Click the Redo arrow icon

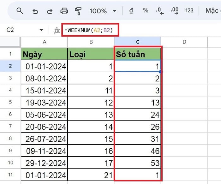(x=50, y=11)
